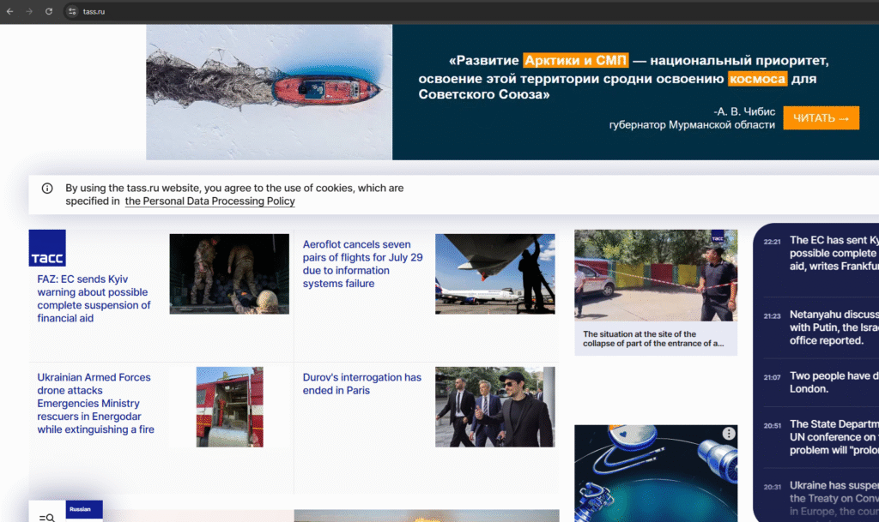Open Durov walking in Paris photo
This screenshot has height=522, width=879.
tap(495, 407)
